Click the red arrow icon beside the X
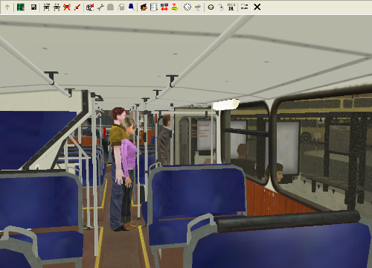Image resolution: width=372 pixels, height=268 pixels. tap(77, 7)
